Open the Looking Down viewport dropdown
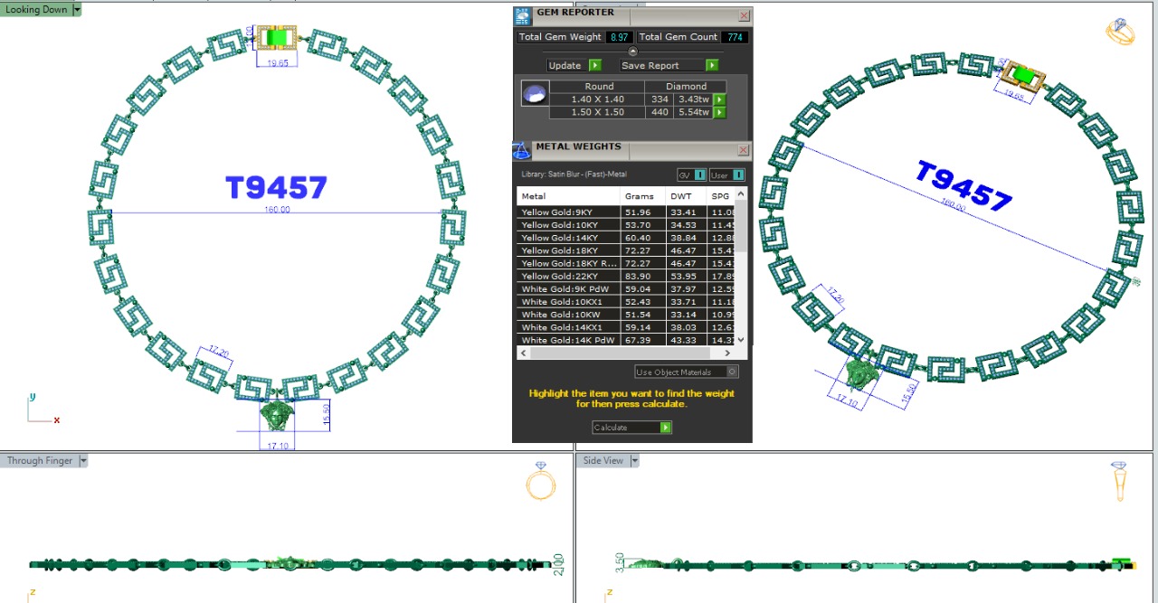The image size is (1158, 603). tap(77, 9)
